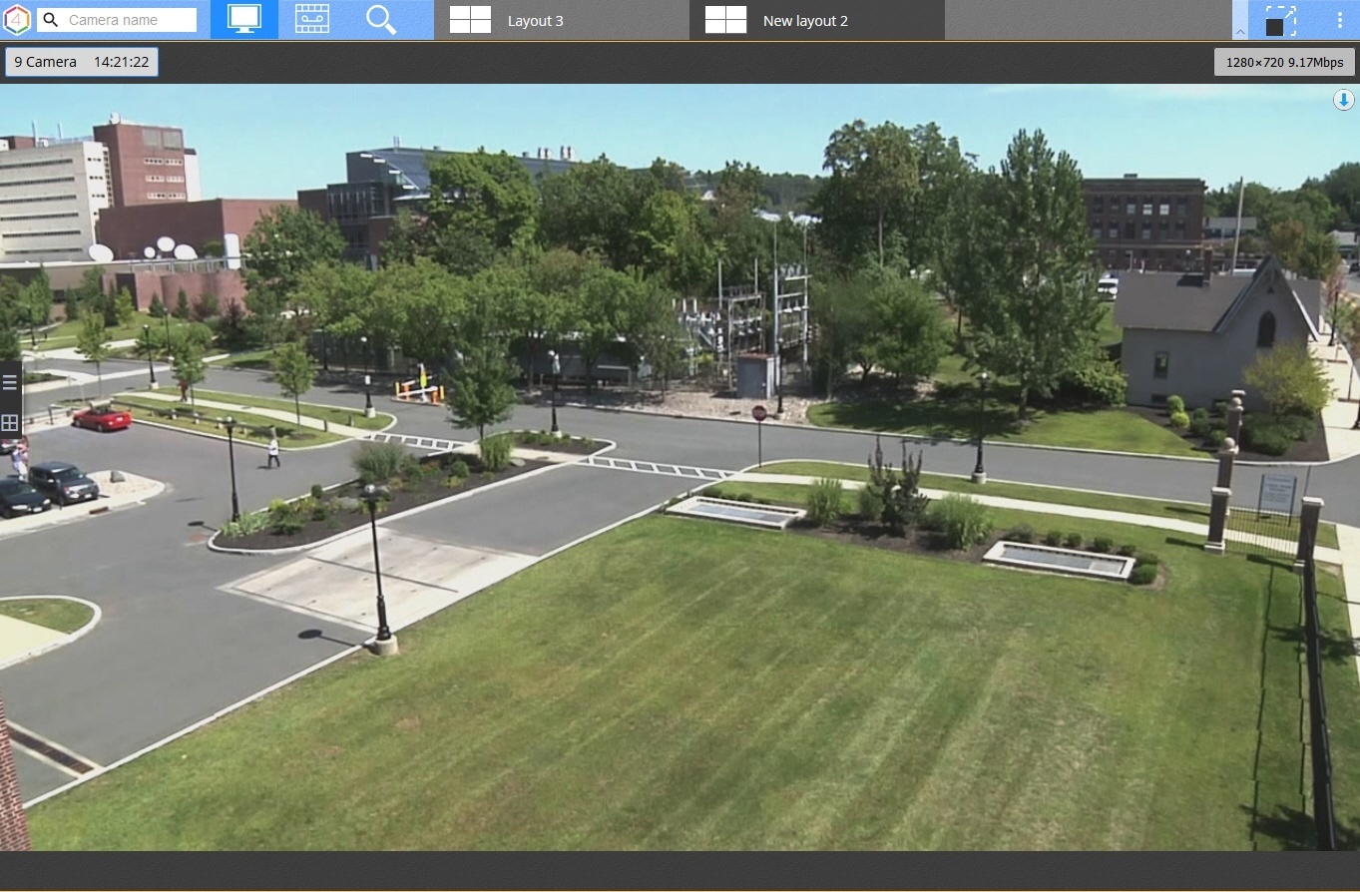Click the 1280×720 9.17Mbps stream info
Screen dimensions: 1360x892
1284,62
